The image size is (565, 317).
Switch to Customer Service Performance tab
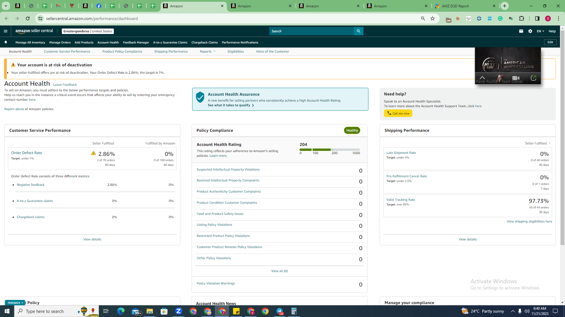[67, 51]
